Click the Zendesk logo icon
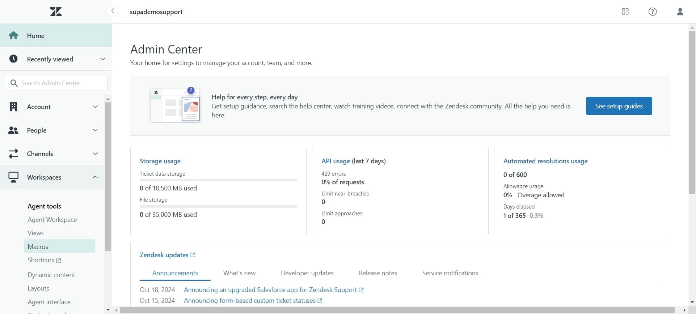The width and height of the screenshot is (696, 314). click(x=56, y=12)
